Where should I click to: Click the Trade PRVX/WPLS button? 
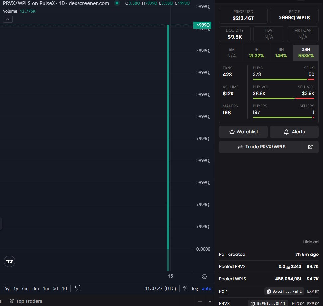tap(261, 147)
